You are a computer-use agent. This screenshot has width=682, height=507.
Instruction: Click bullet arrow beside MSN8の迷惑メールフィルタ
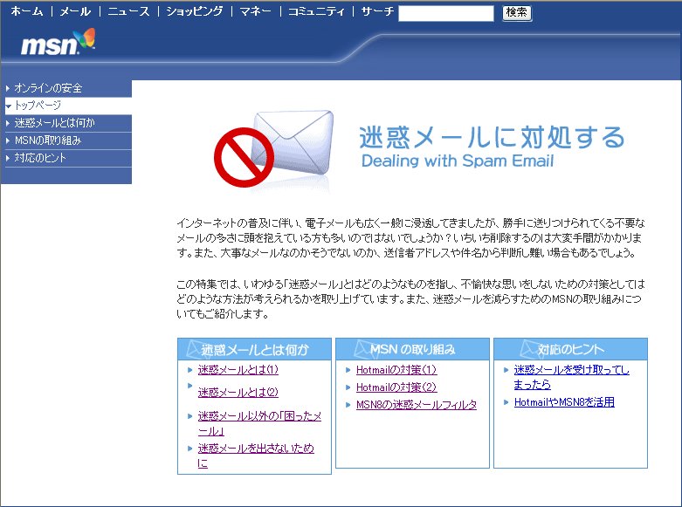click(x=348, y=405)
